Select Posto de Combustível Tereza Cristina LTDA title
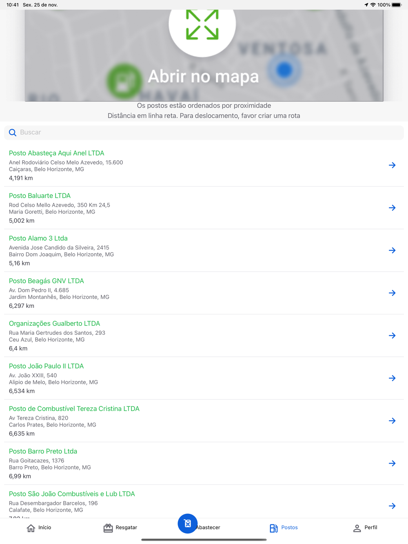This screenshot has width=408, height=544. [x=74, y=409]
